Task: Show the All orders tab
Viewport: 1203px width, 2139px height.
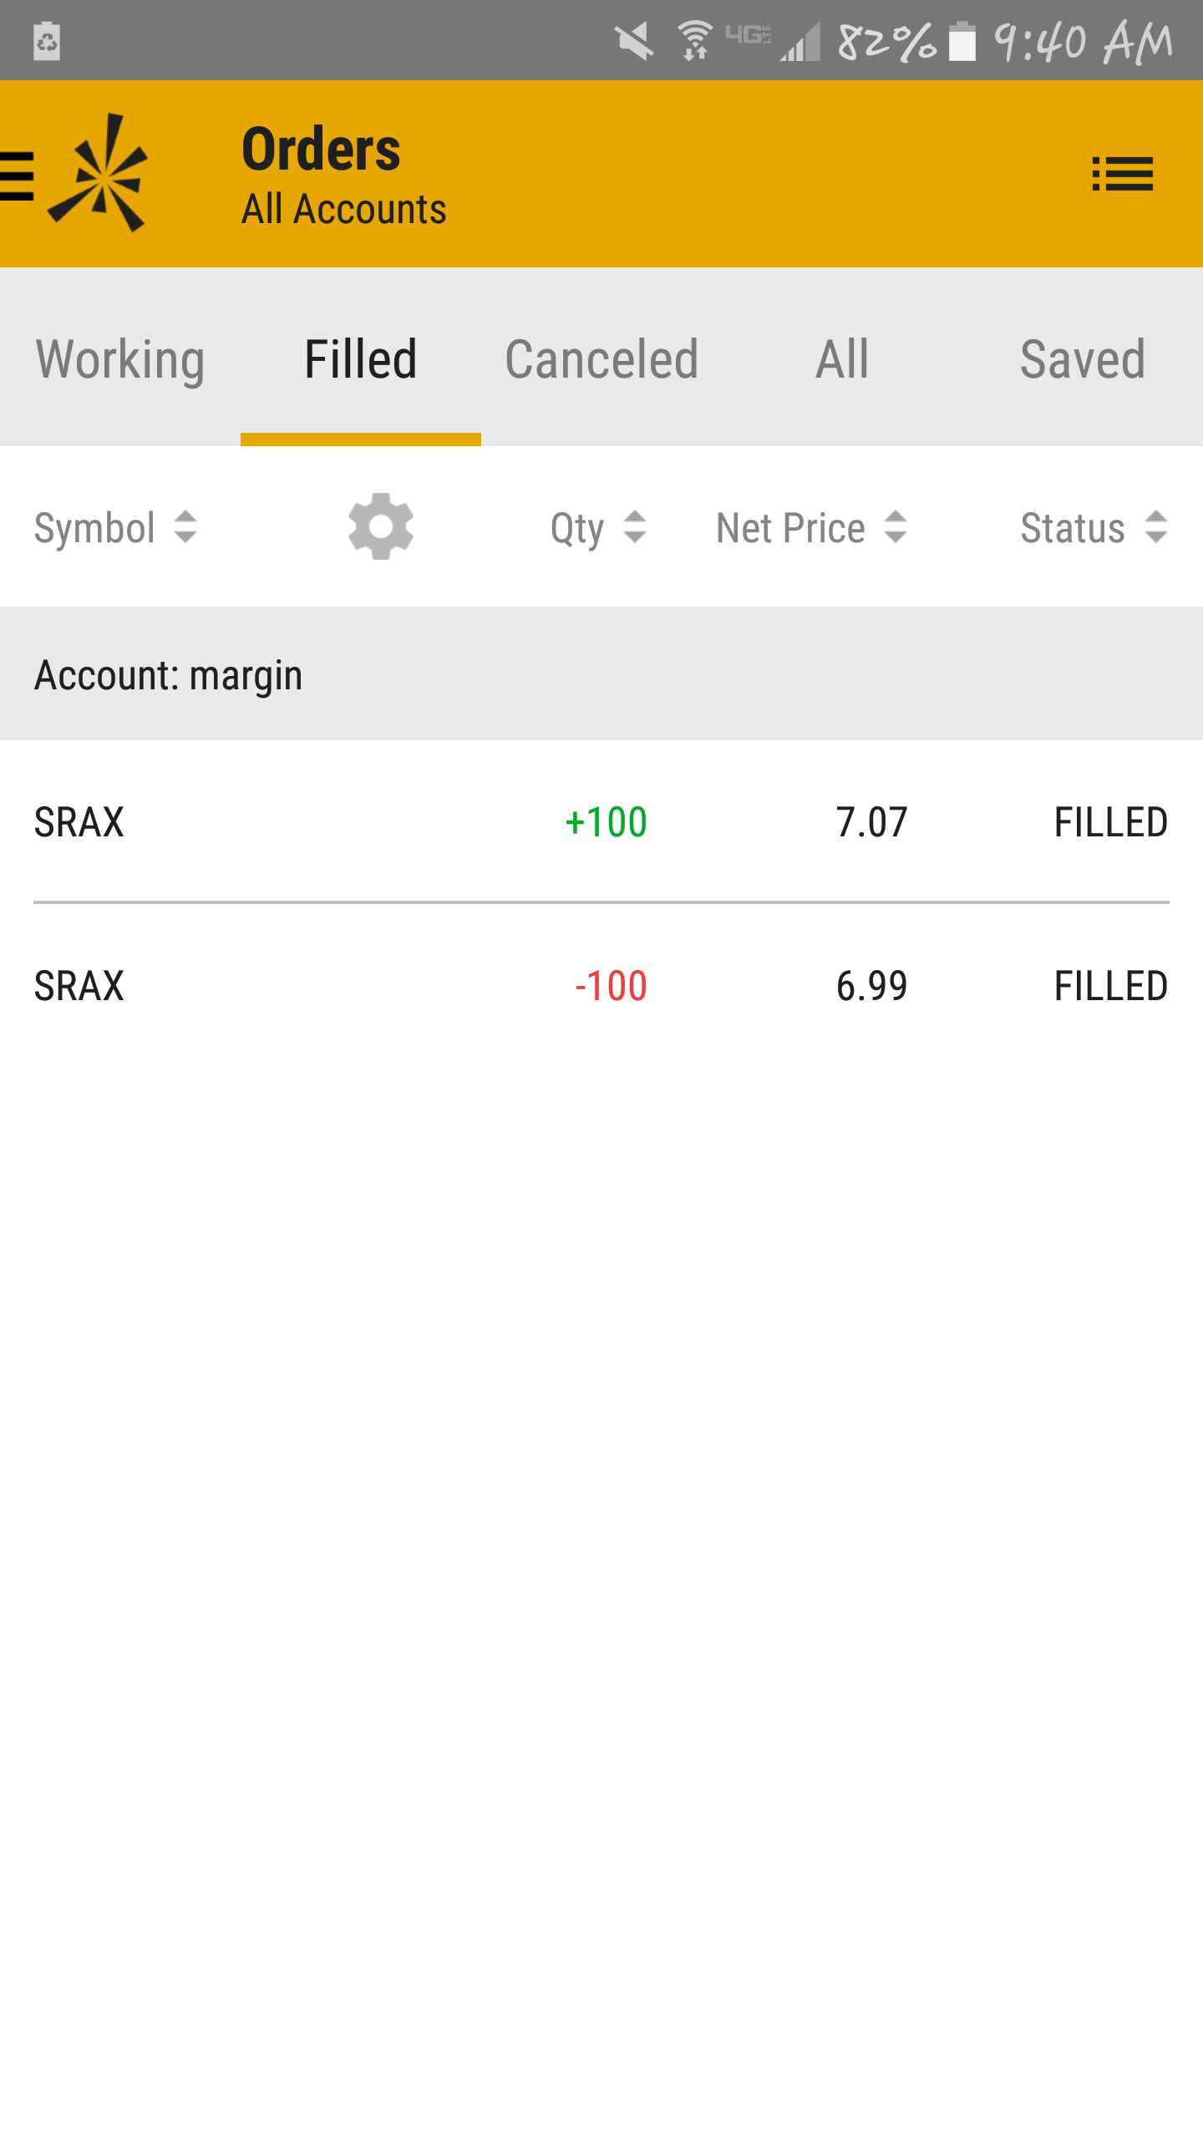Action: [842, 359]
